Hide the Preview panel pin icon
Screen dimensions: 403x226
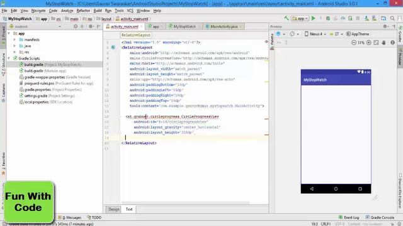point(394,26)
